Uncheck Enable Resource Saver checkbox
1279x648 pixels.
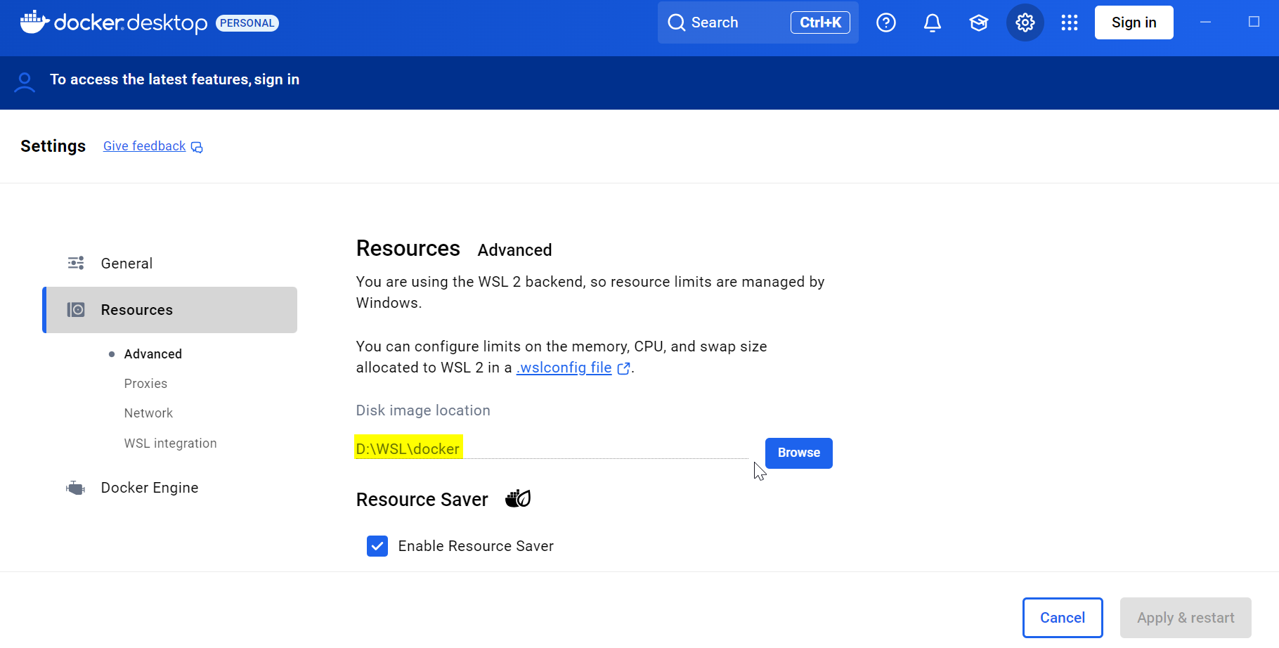click(377, 546)
